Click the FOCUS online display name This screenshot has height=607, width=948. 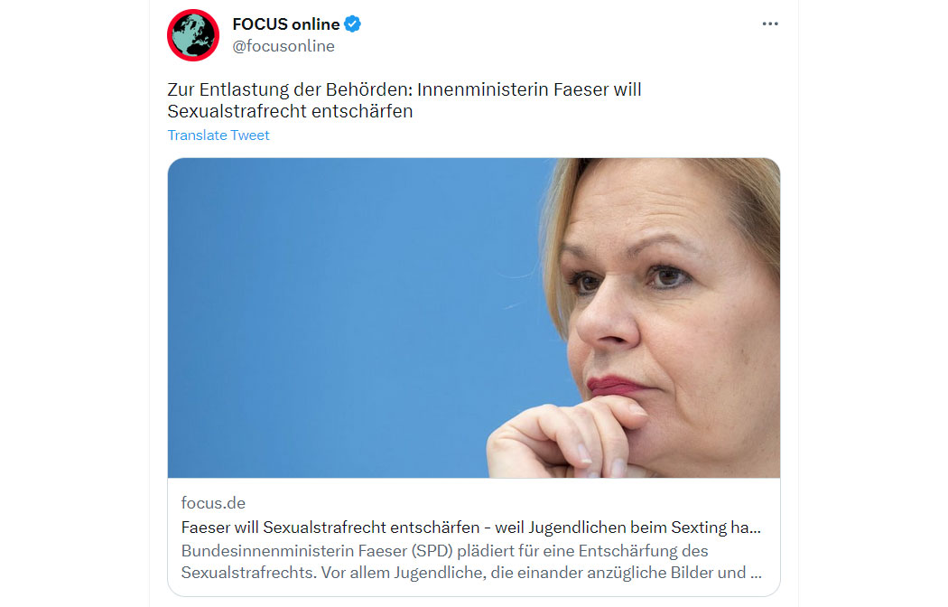286,24
